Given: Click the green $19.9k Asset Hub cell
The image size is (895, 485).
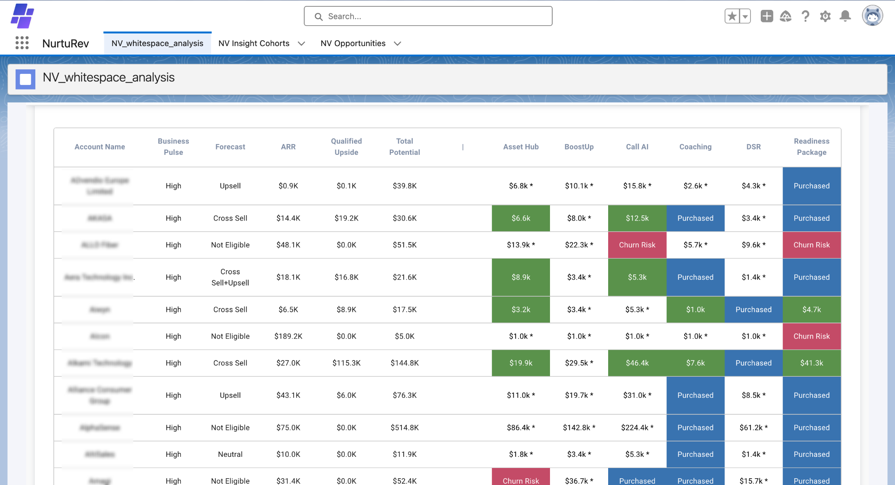Looking at the screenshot, I should click(520, 363).
